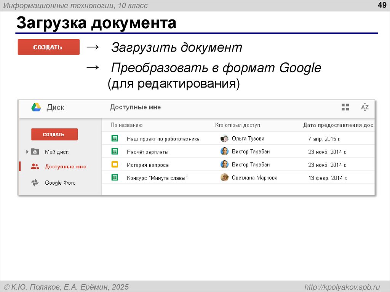390x292 pixels.
Task: Open Мой диск in sidebar
Action: [57, 152]
